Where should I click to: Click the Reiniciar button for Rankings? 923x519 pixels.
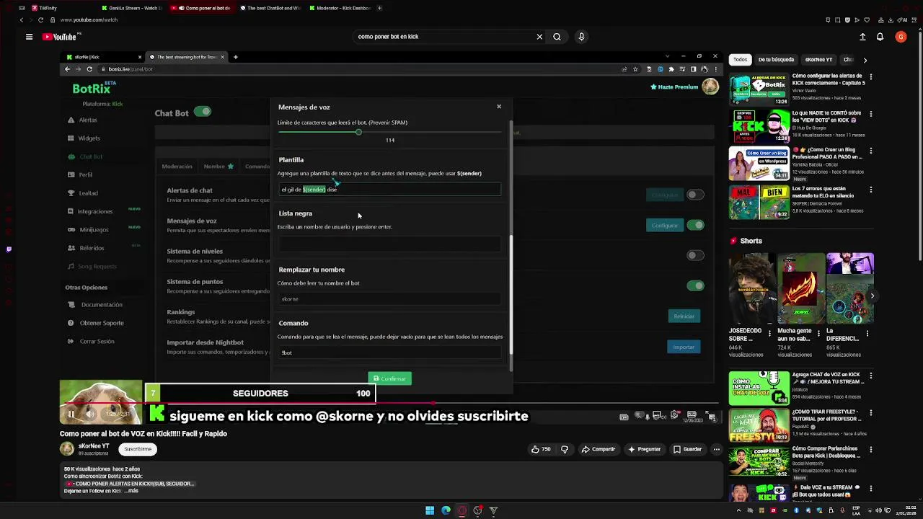pos(684,316)
